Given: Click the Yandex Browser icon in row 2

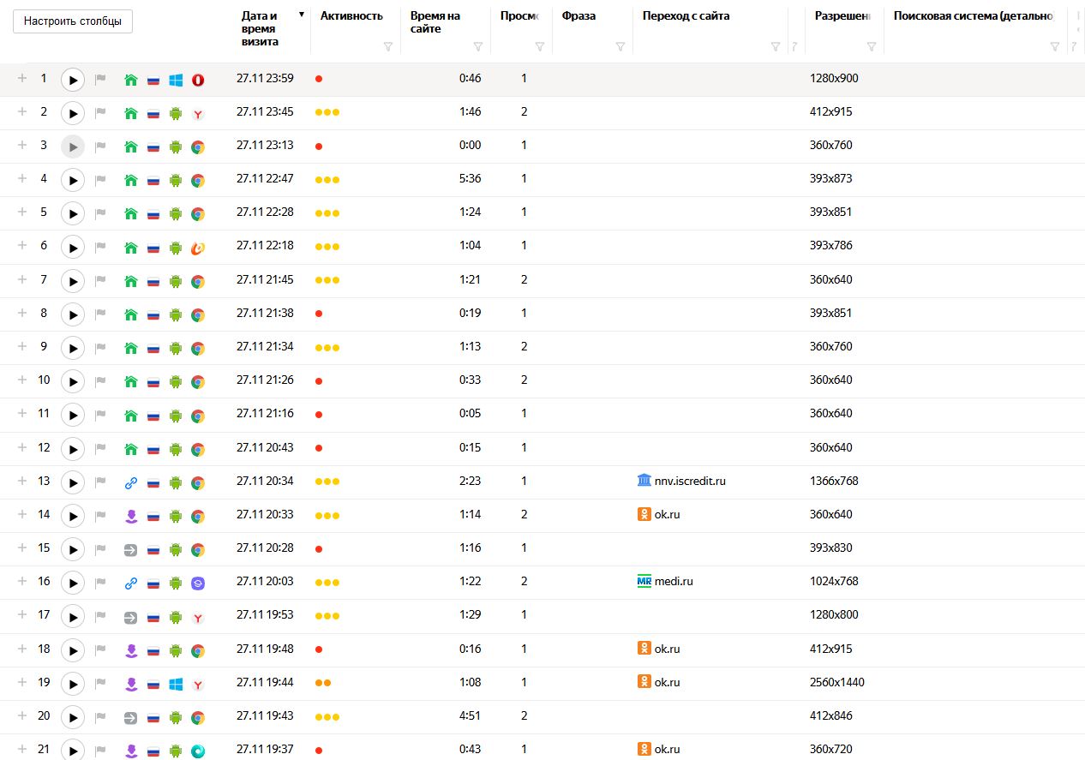Looking at the screenshot, I should tap(198, 113).
